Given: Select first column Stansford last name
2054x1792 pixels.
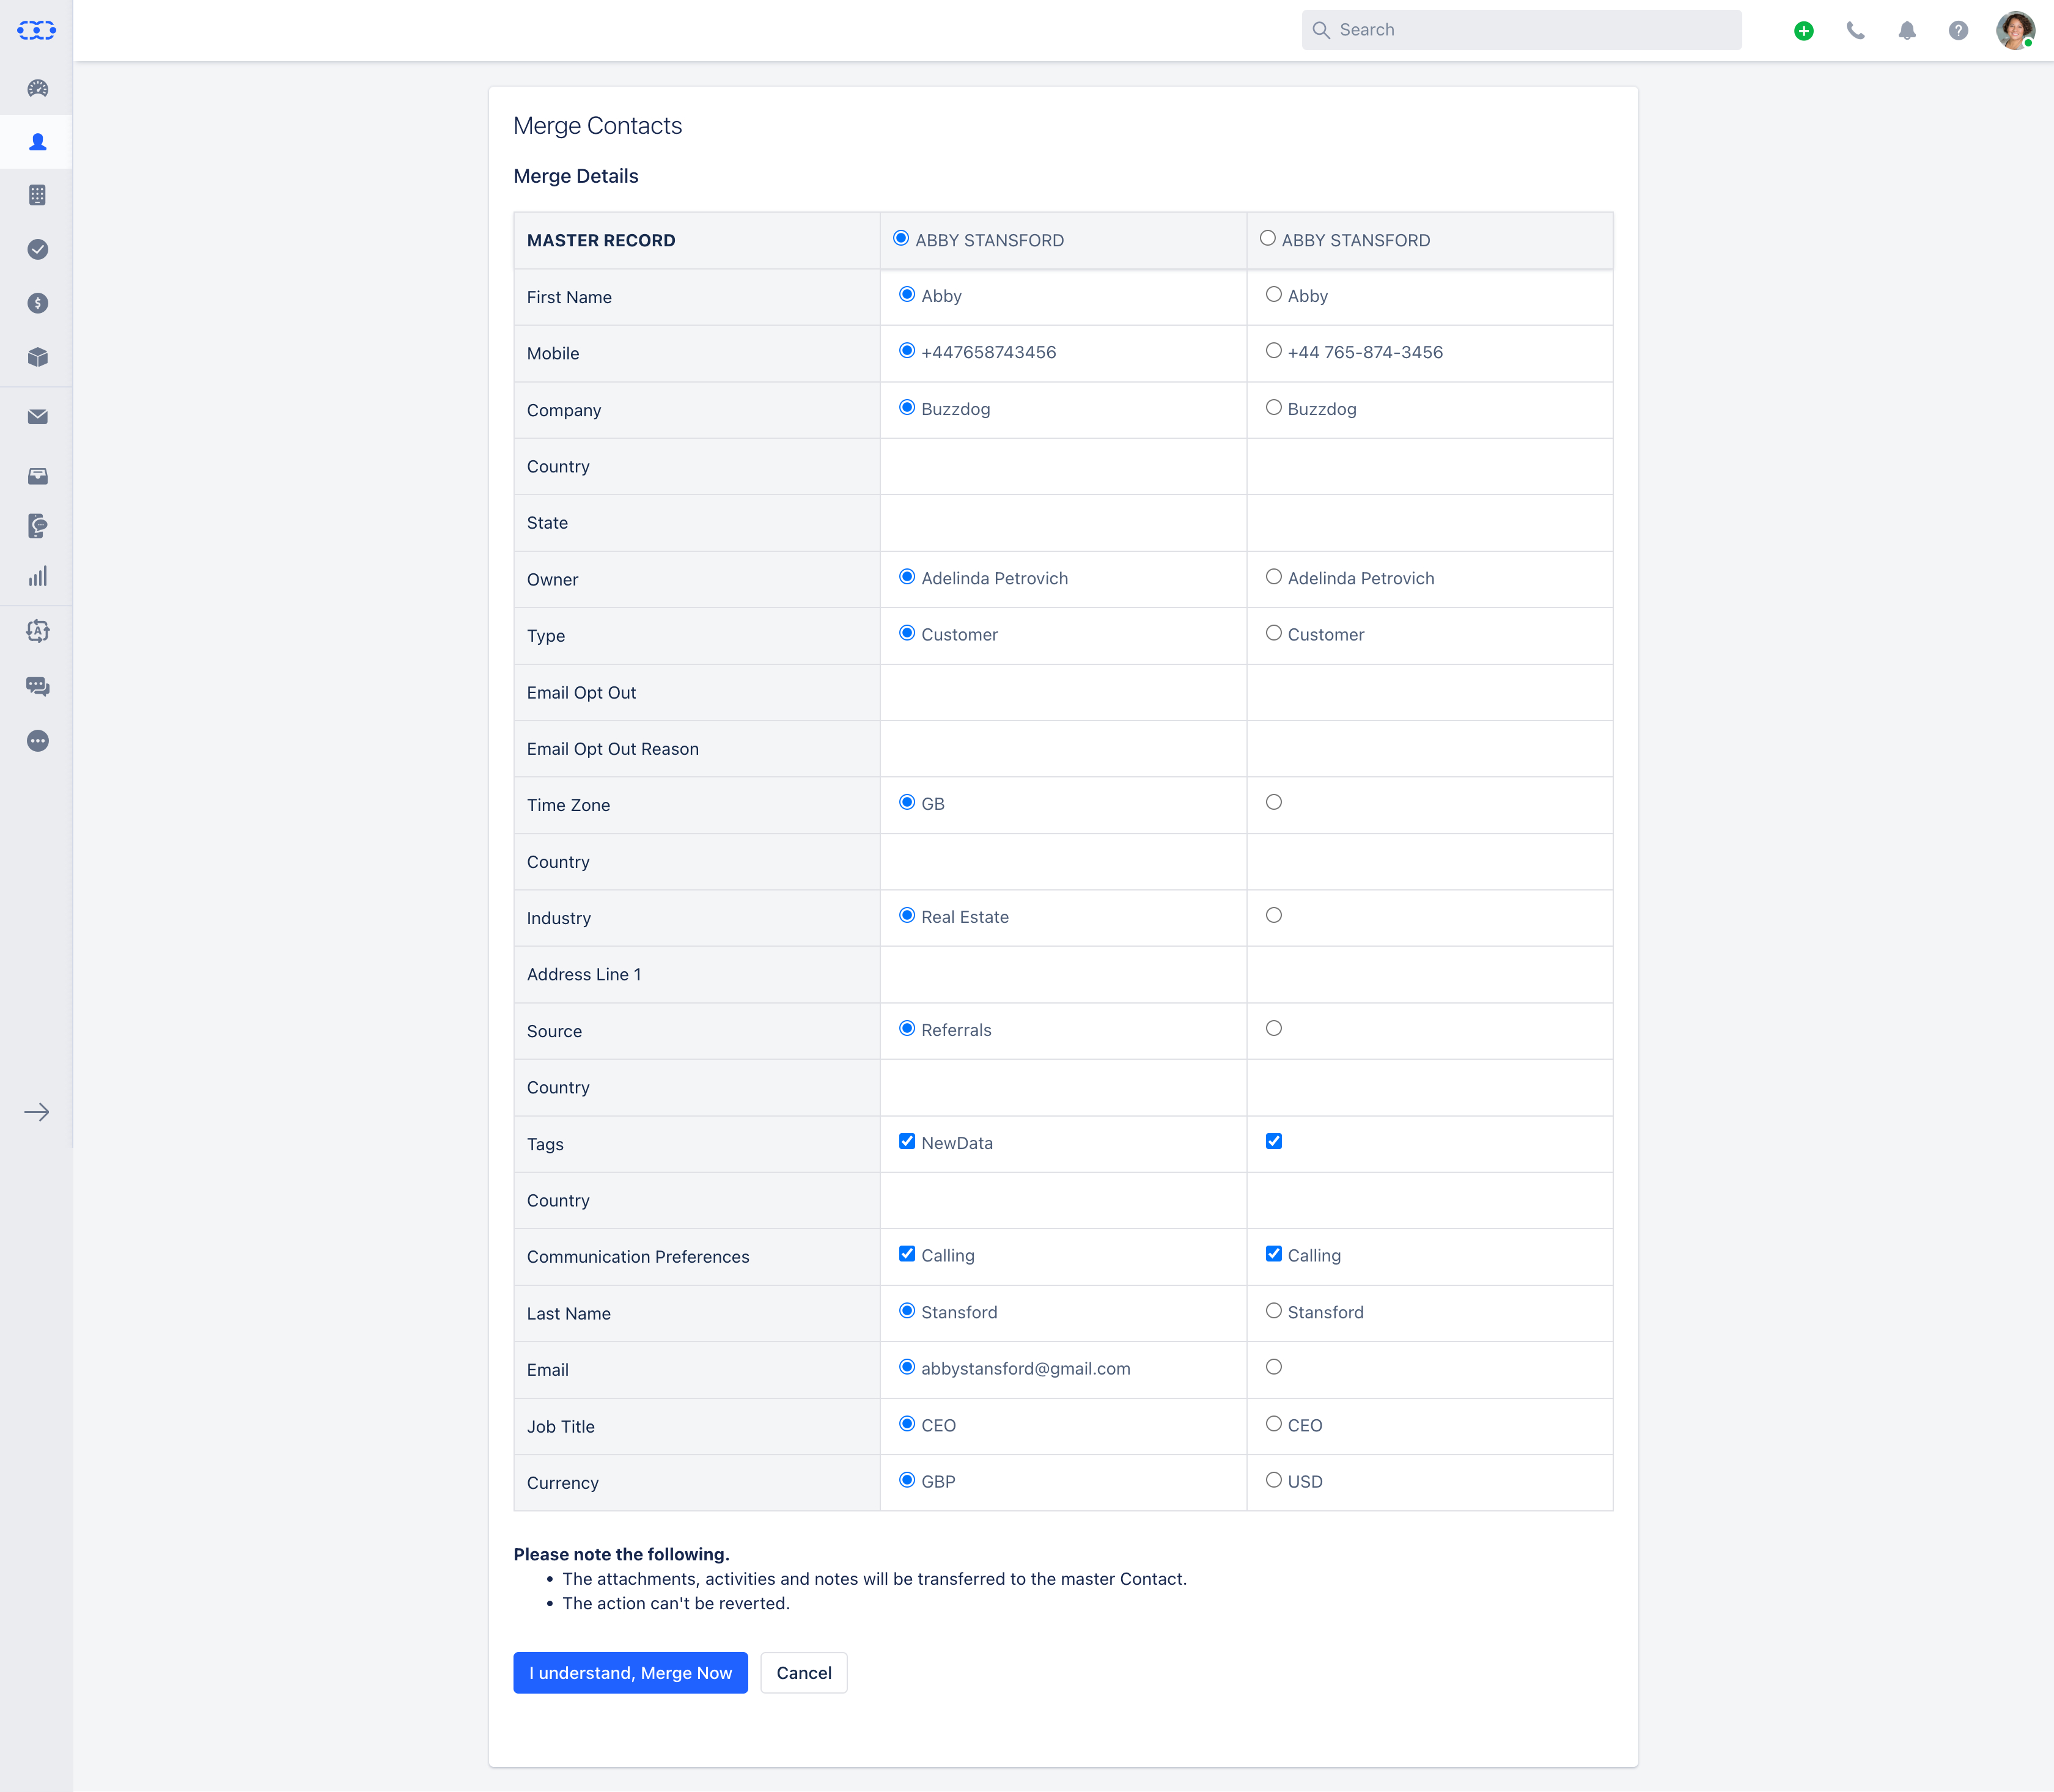Looking at the screenshot, I should (x=907, y=1311).
